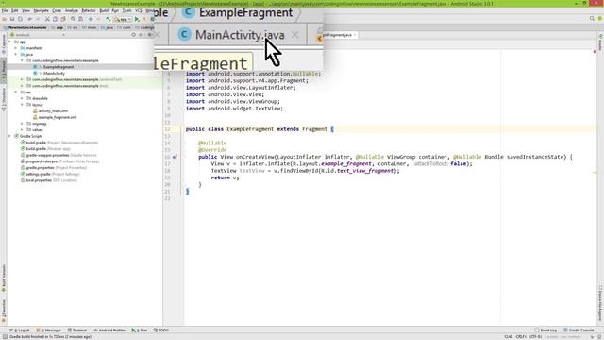Open the app run configuration dropdown
The height and width of the screenshot is (340, 604).
[123, 19]
